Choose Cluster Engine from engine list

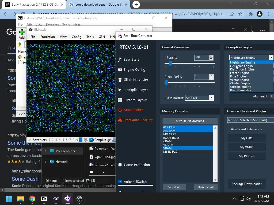point(251,83)
